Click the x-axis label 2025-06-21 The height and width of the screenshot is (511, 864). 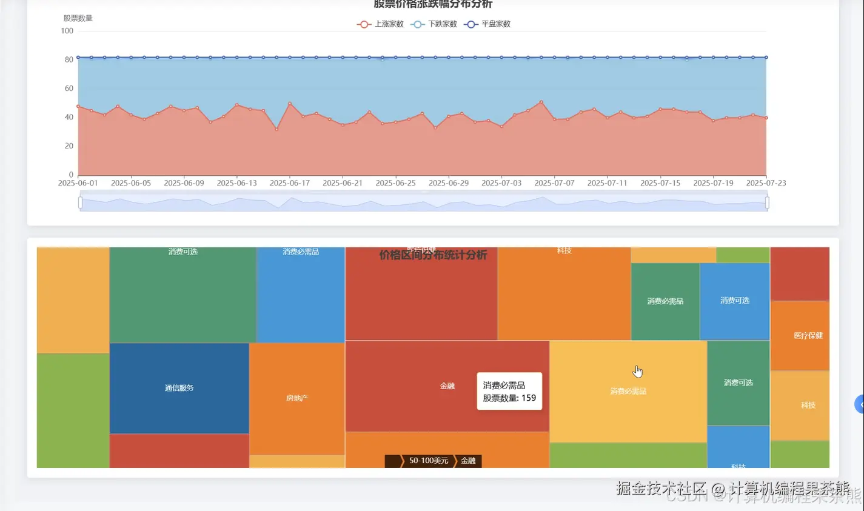click(343, 183)
